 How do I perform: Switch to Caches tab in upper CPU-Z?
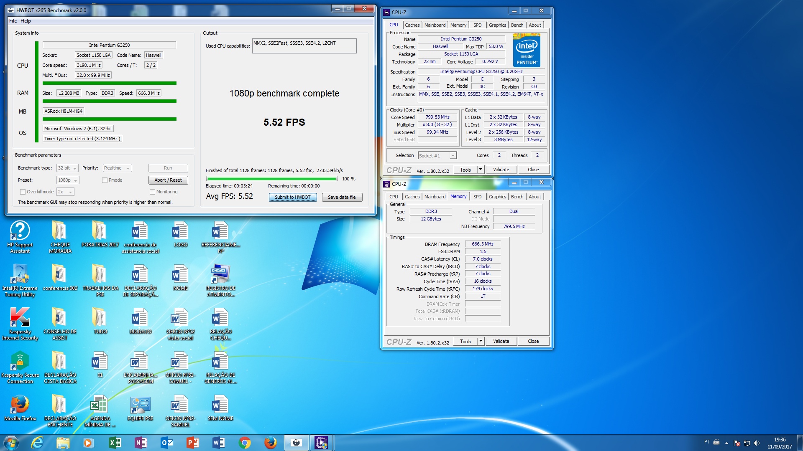pyautogui.click(x=412, y=25)
